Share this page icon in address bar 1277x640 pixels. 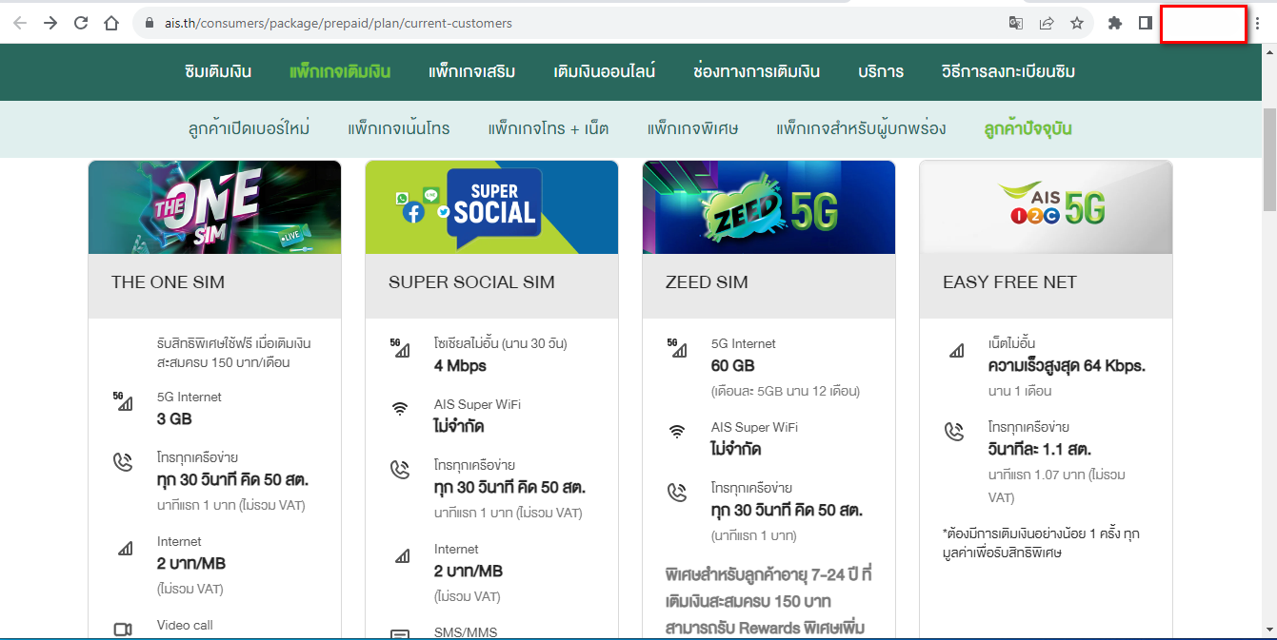pyautogui.click(x=1047, y=23)
